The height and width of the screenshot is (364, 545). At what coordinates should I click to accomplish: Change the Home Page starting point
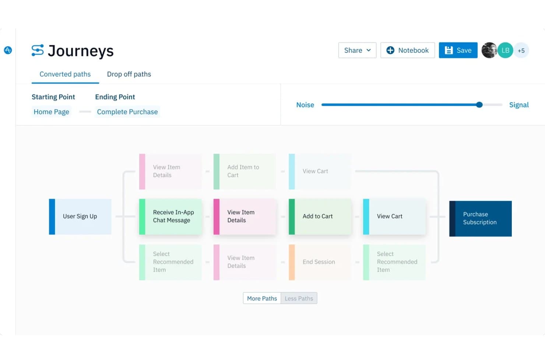tap(52, 112)
